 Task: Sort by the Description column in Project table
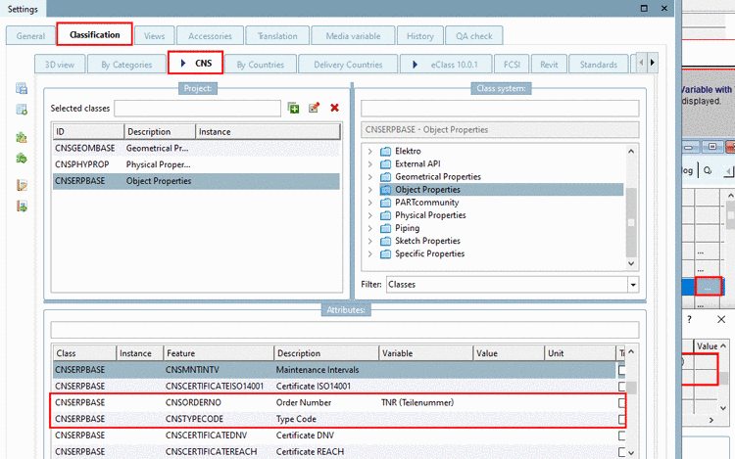coord(160,132)
